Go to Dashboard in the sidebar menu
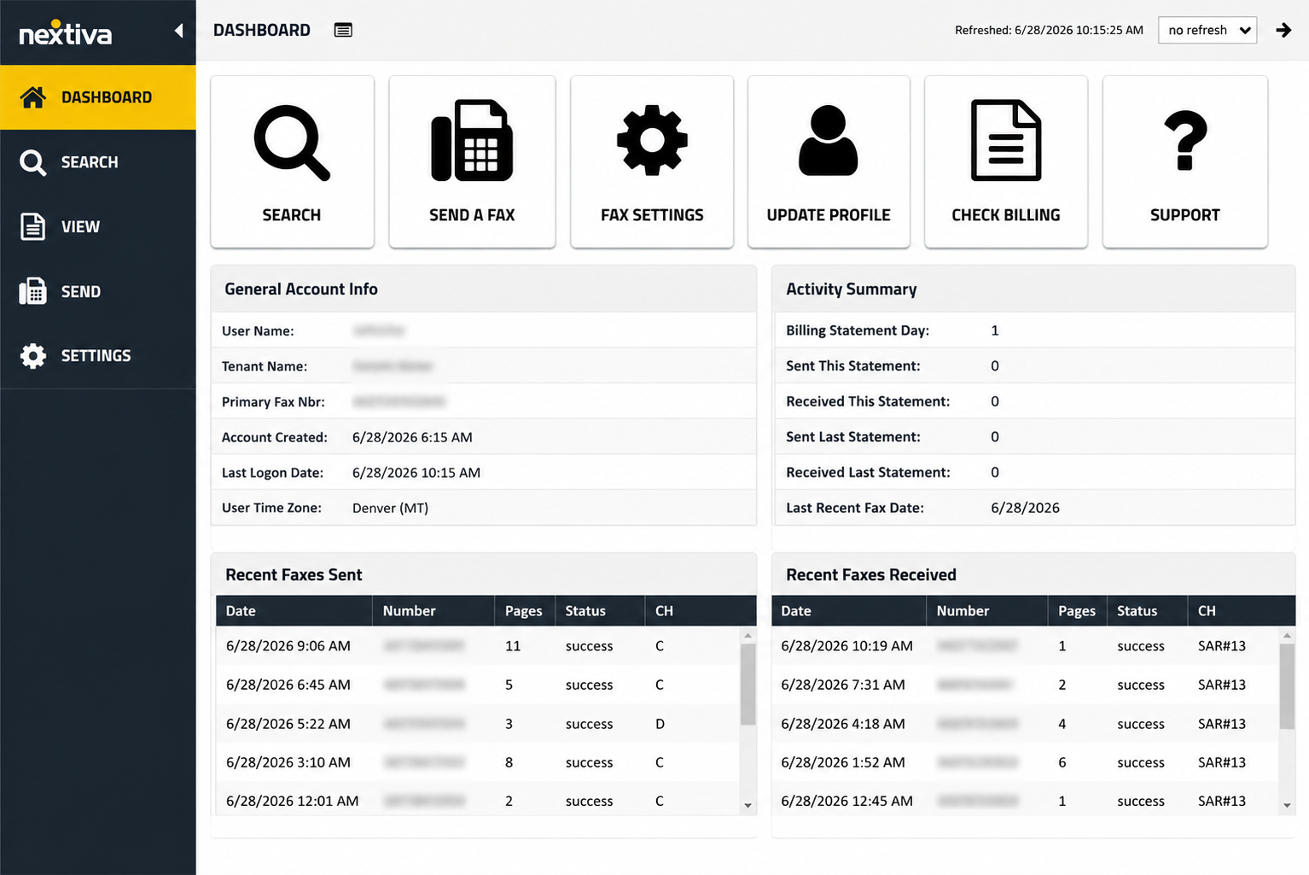This screenshot has width=1309, height=875. click(98, 97)
